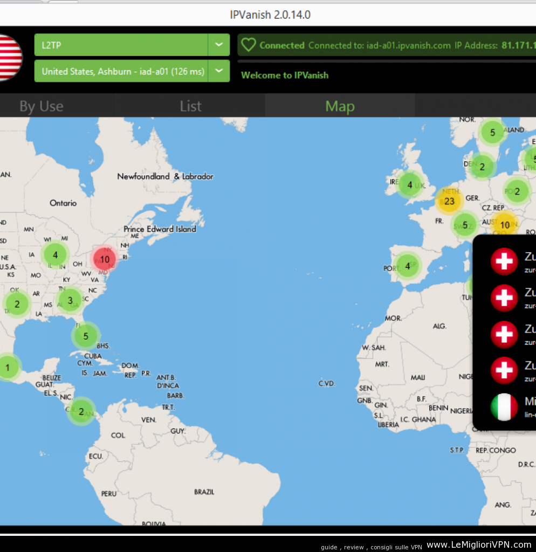Click the "BRAZIL" map label
The width and height of the screenshot is (536, 552).
(204, 492)
